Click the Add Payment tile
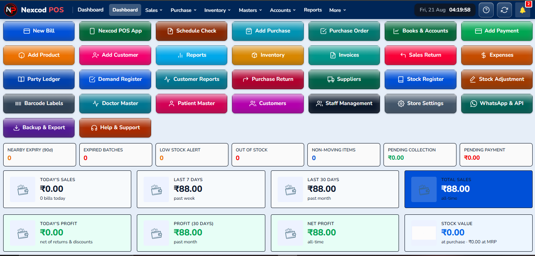The height and width of the screenshot is (256, 535). point(497,31)
